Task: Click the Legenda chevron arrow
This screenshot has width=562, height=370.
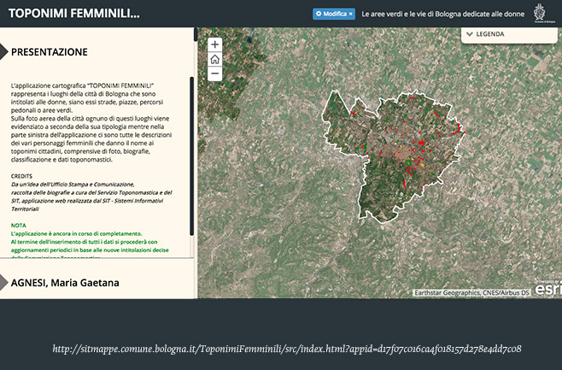Action: tap(470, 35)
